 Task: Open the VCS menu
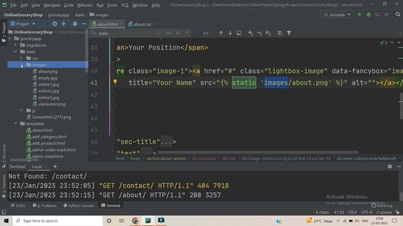125,5
